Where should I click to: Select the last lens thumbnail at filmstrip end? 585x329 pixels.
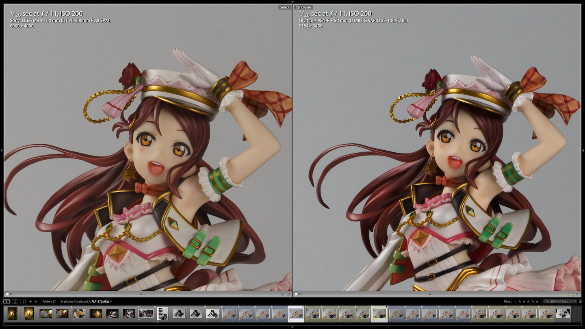(563, 314)
